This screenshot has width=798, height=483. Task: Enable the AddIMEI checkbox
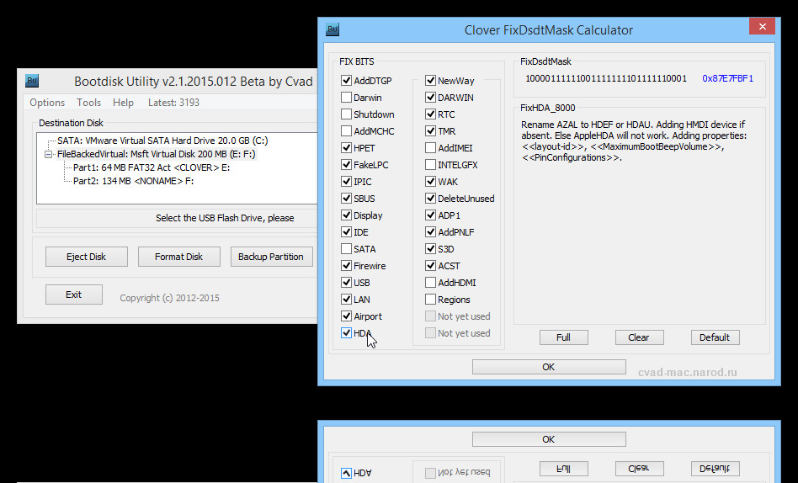tap(430, 148)
